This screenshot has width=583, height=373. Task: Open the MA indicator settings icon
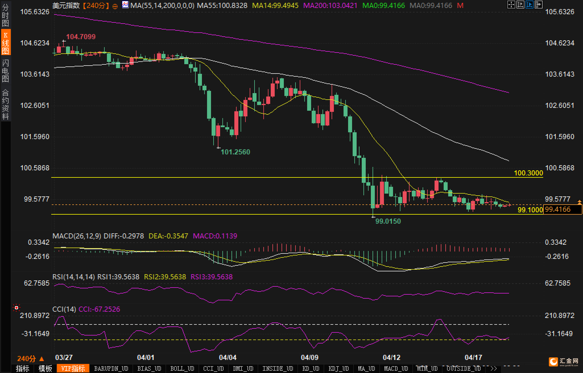[x=125, y=5]
